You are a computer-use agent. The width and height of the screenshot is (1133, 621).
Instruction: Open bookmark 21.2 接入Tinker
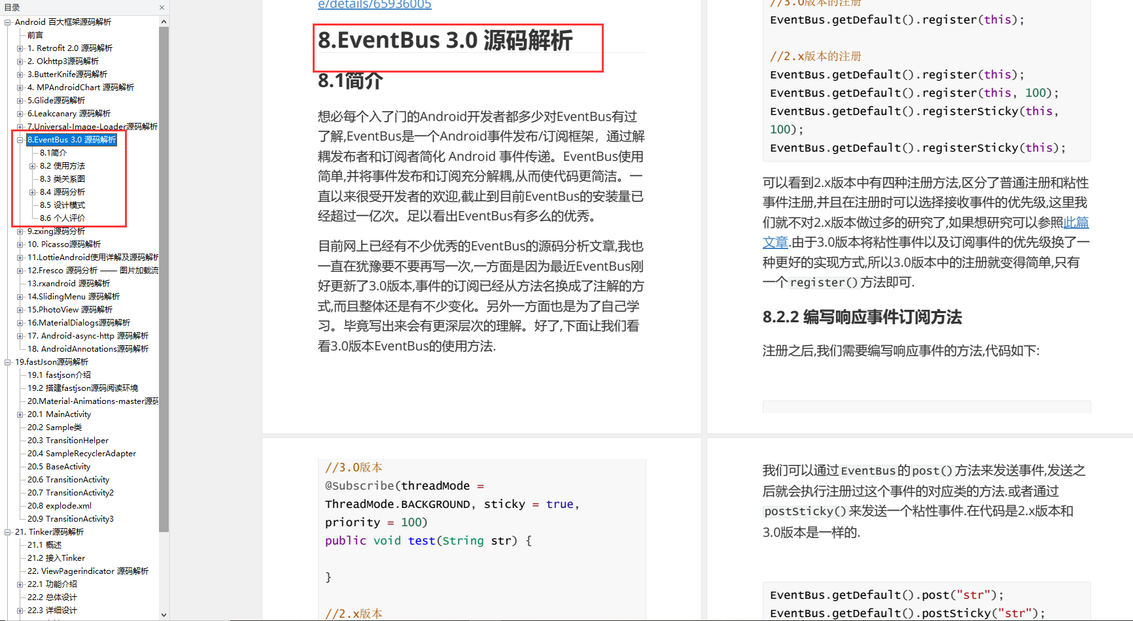coord(56,558)
